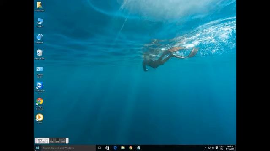Select the Control Panel desktop icon

pyautogui.click(x=40, y=72)
